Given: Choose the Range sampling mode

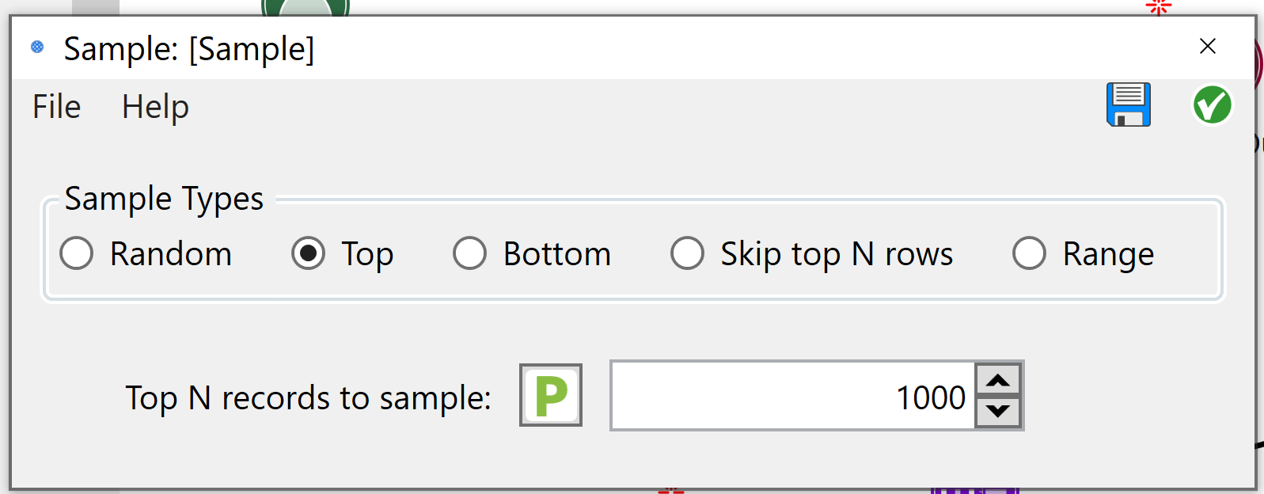Looking at the screenshot, I should (x=1030, y=254).
